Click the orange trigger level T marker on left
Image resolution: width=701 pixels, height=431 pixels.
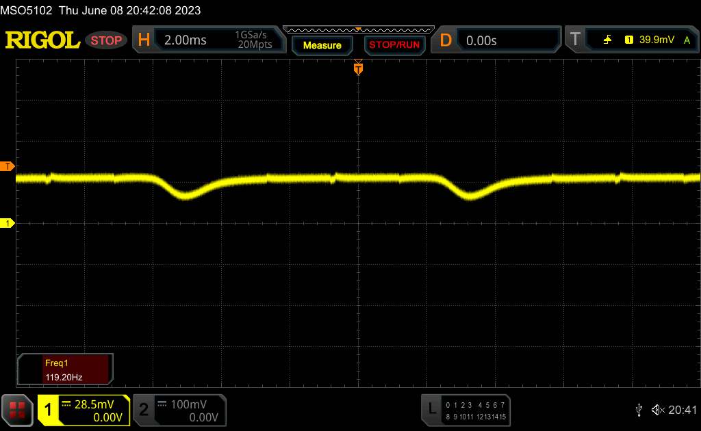pyautogui.click(x=7, y=167)
